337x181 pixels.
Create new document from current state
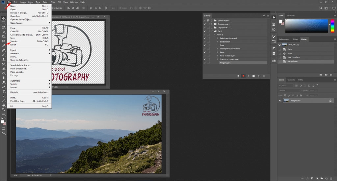coord(321,75)
